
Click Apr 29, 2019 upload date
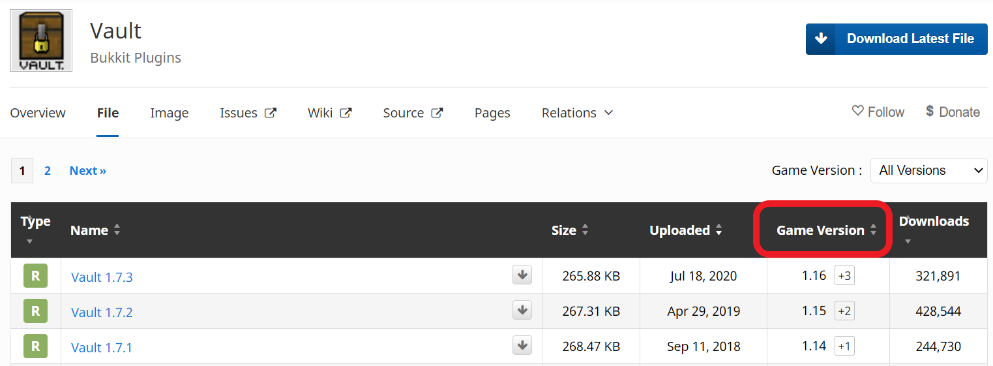point(704,311)
